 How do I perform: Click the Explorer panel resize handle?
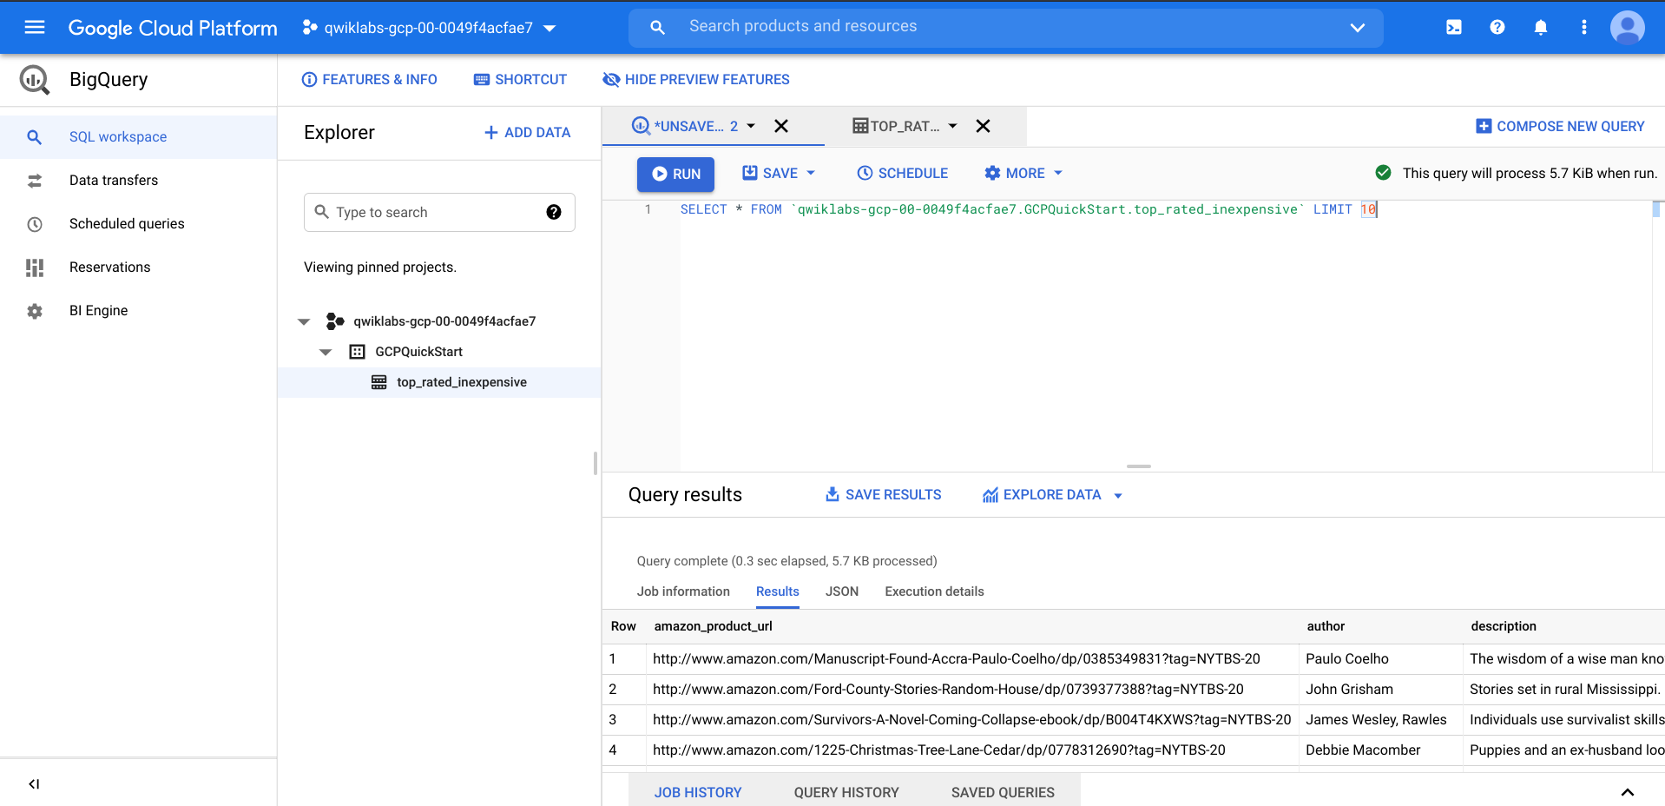(596, 464)
